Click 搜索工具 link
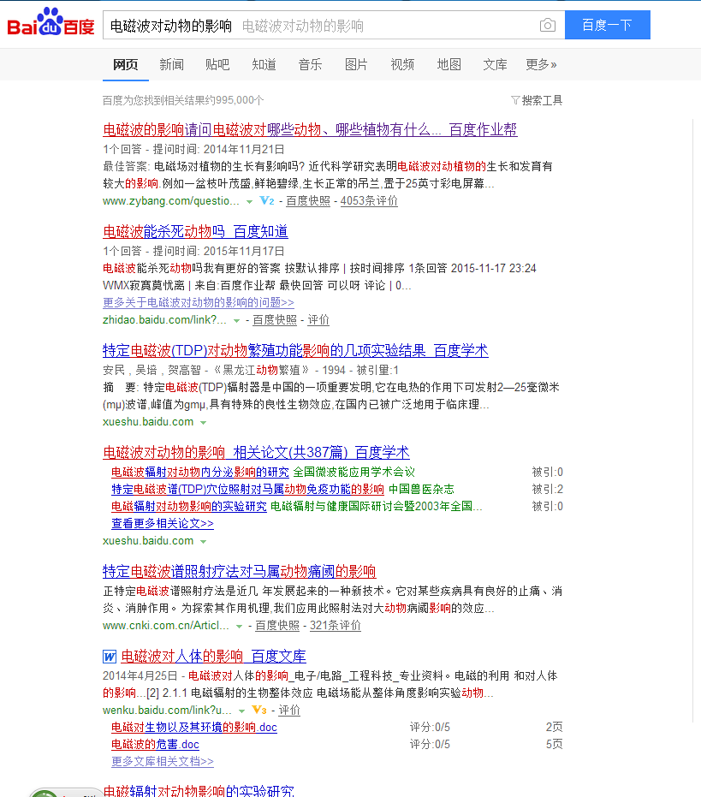The width and height of the screenshot is (701, 797). [542, 100]
